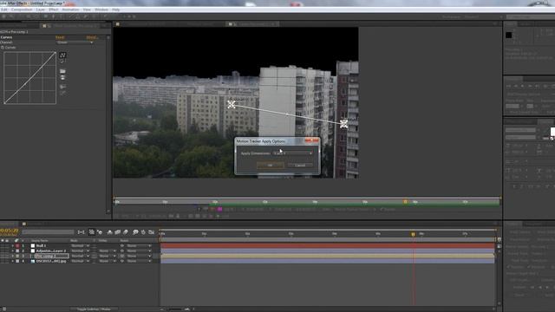Expand the Adjustment Layer 2 properties
Image resolution: width=555 pixels, height=312 pixels.
tap(13, 250)
